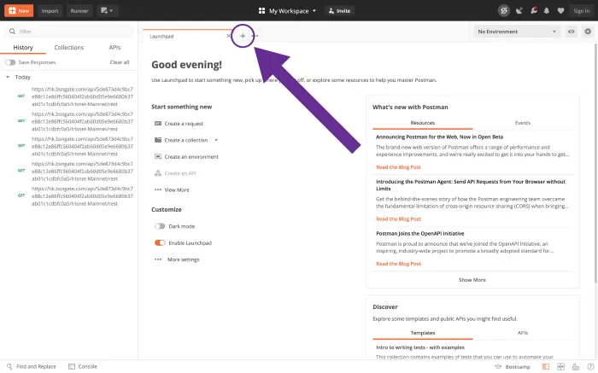Click the environment quick look eye icon
The image size is (598, 373).
click(571, 32)
